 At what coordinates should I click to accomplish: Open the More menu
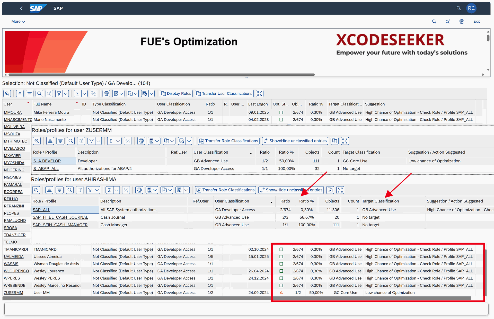click(x=18, y=22)
